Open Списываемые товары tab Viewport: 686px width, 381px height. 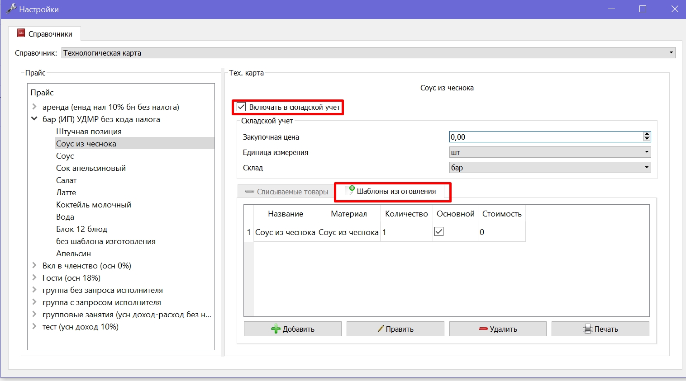pyautogui.click(x=286, y=192)
